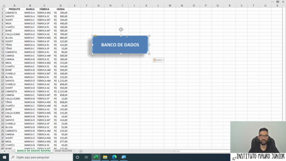Image resolution: width=286 pixels, height=161 pixels.
Task: Select the CALÇA JEANS cell in row 8
Action: [15, 34]
